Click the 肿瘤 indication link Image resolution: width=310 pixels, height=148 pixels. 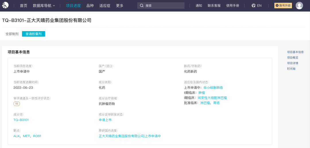point(202,93)
